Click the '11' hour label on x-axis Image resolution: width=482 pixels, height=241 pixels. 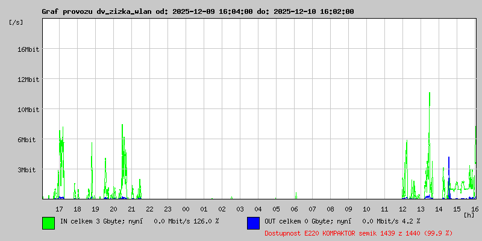[385, 209]
